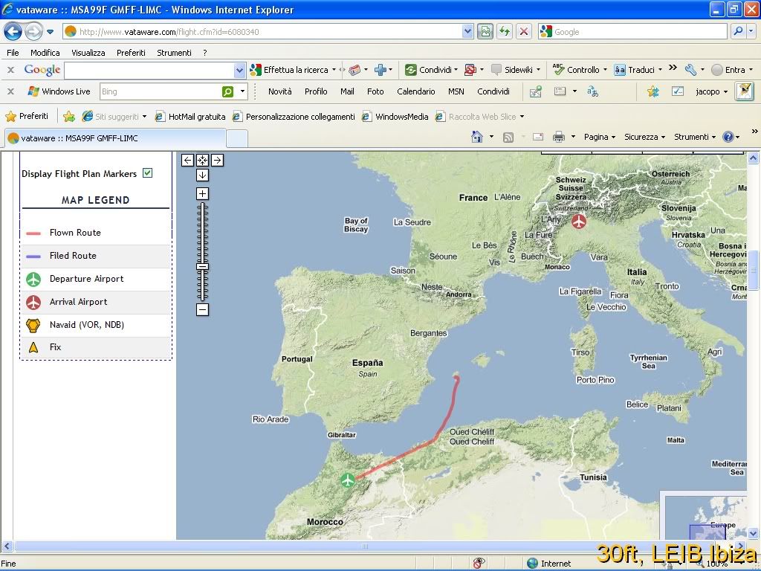Image resolution: width=761 pixels, height=571 pixels.
Task: Click the Novità link in Windows Live toolbar
Action: tap(280, 91)
